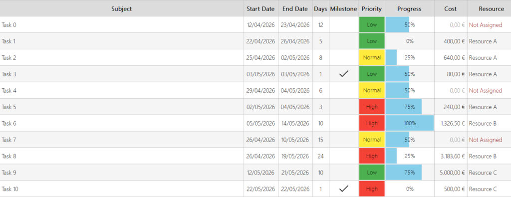Click the Start Date column header
511x197 pixels.
pyautogui.click(x=260, y=9)
